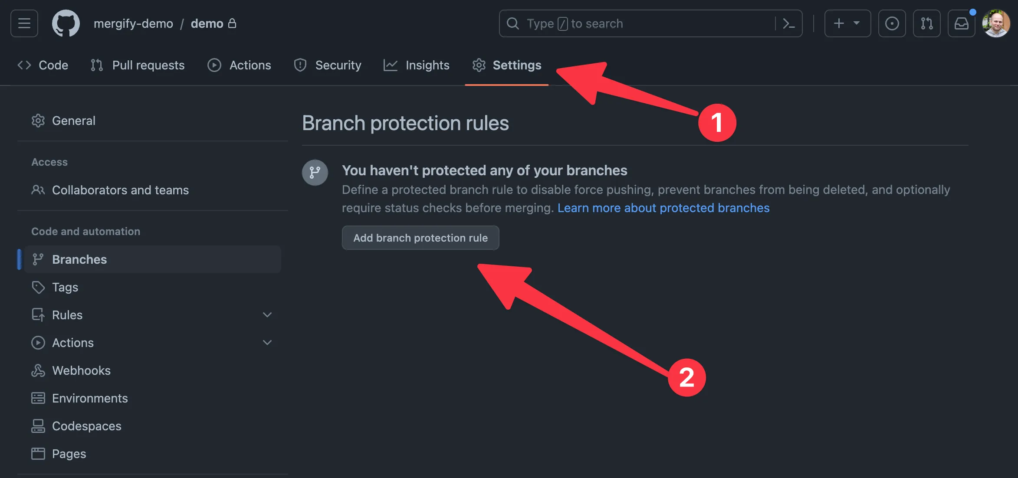Open your notifications inbox

coord(961,23)
